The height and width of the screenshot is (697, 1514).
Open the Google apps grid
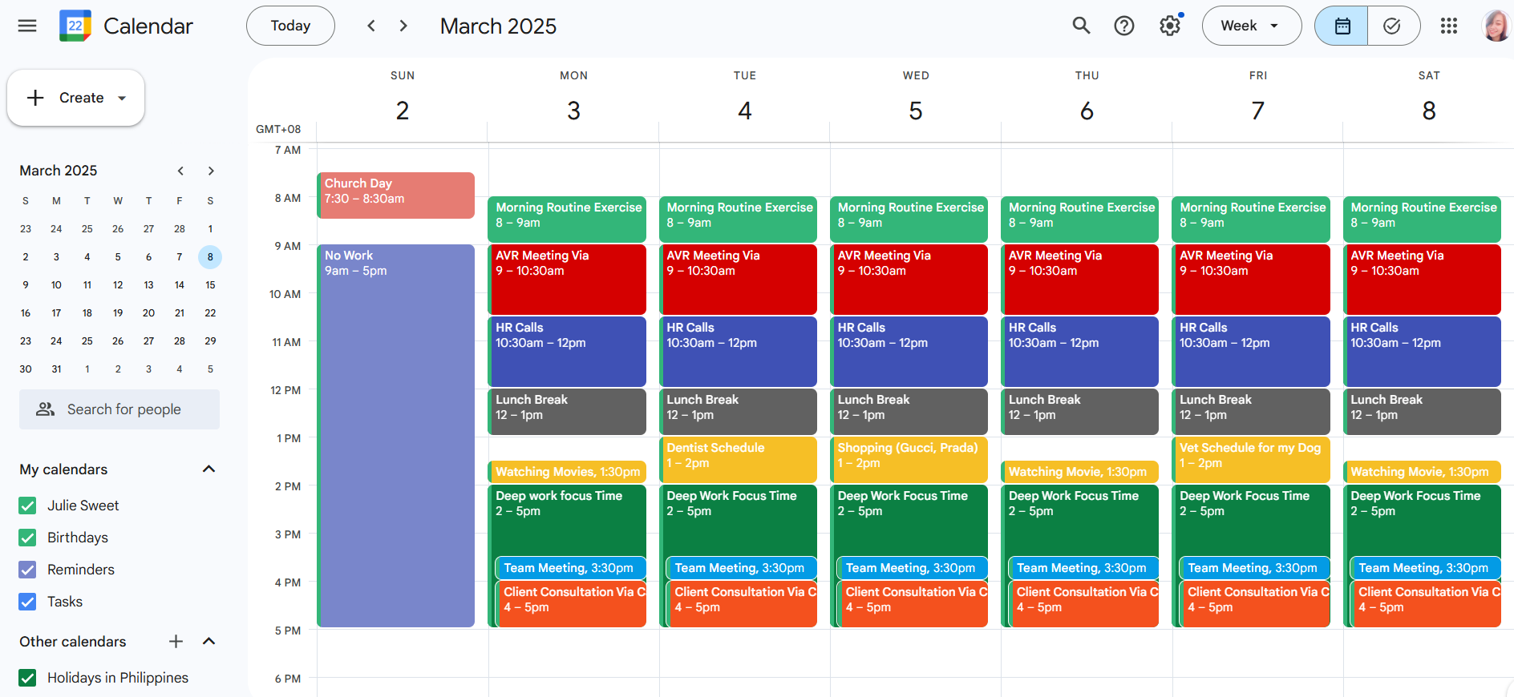1448,26
